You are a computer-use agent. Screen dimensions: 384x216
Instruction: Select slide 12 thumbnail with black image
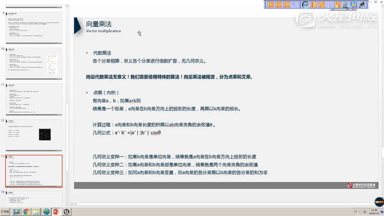tap(33, 134)
